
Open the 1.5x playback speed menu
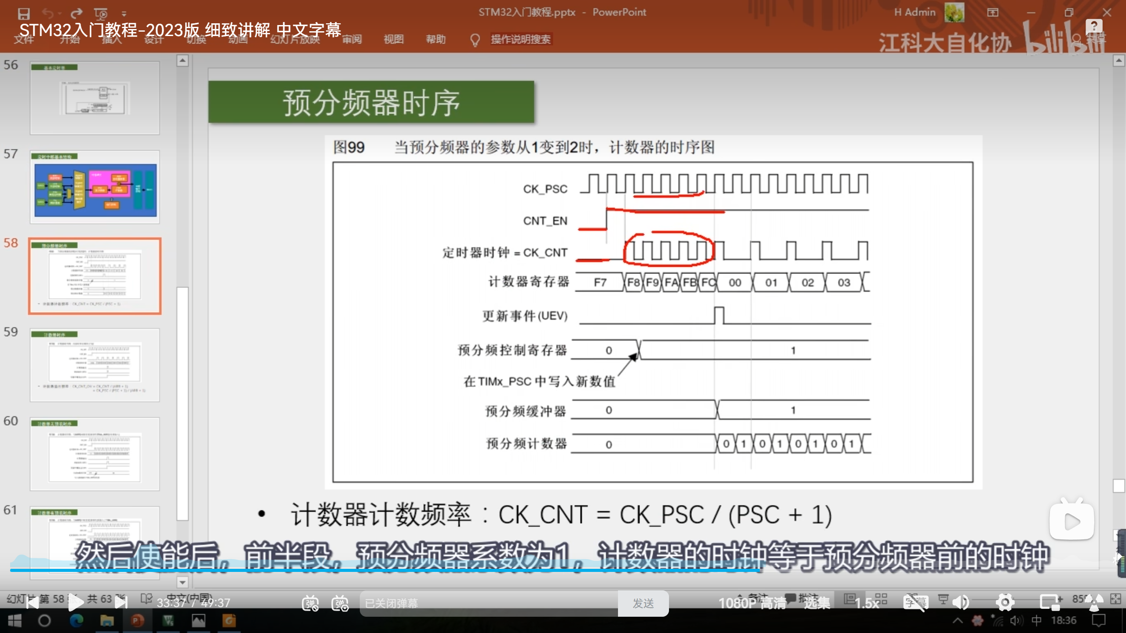coord(866,603)
